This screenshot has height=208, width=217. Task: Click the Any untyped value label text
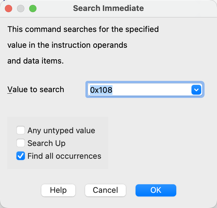[x=61, y=130]
